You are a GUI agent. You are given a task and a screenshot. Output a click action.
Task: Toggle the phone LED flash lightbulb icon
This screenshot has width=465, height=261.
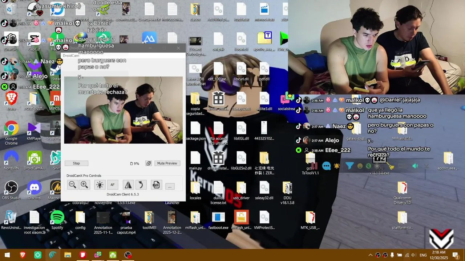pyautogui.click(x=100, y=185)
